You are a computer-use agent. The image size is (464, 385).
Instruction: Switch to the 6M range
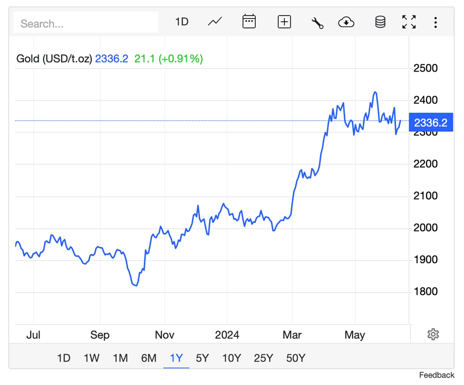coord(148,358)
